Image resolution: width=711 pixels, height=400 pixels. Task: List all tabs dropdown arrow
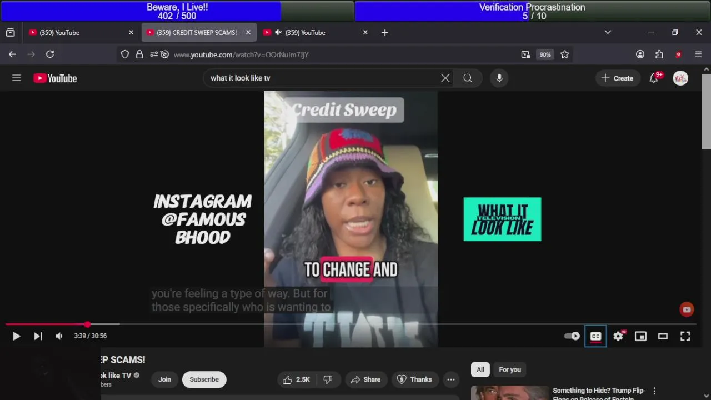click(x=608, y=33)
